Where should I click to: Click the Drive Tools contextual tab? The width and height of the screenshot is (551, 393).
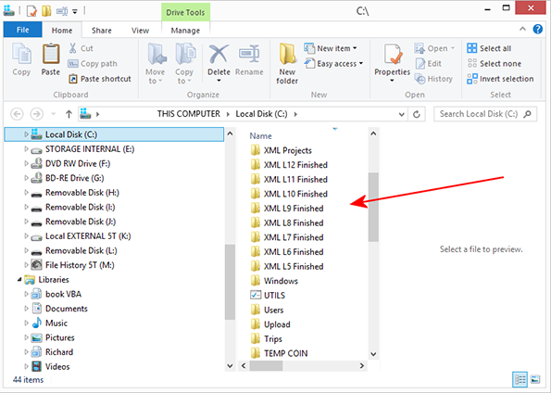[185, 12]
